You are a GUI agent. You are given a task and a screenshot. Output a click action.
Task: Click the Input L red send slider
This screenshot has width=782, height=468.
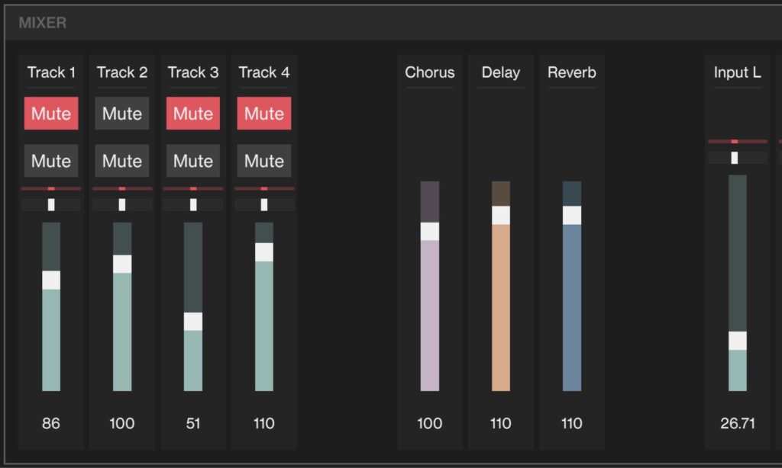(738, 142)
